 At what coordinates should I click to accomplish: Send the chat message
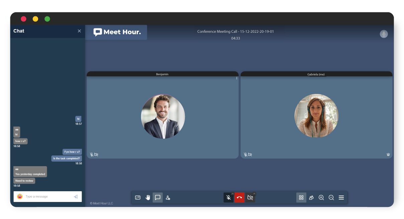coord(76,197)
